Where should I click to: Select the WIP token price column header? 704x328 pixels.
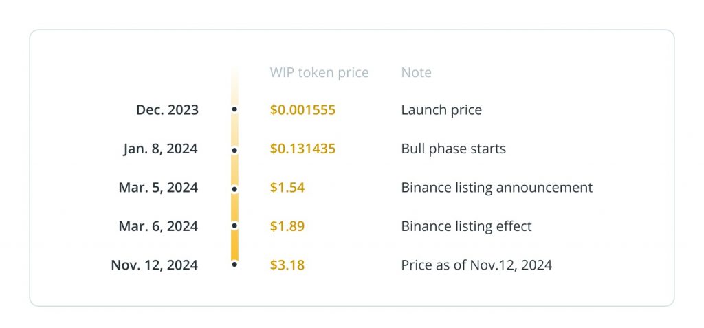point(319,72)
